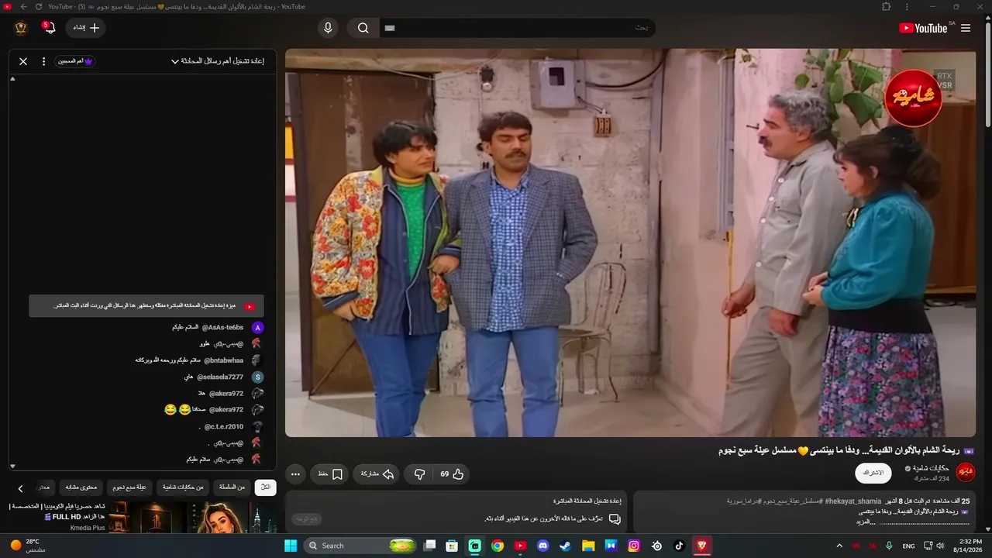Click the #hekayat_shamia hashtag link
The width and height of the screenshot is (992, 558).
(853, 501)
